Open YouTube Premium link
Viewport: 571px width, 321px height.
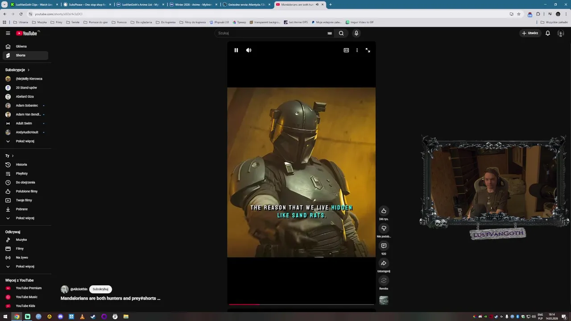tap(25, 288)
